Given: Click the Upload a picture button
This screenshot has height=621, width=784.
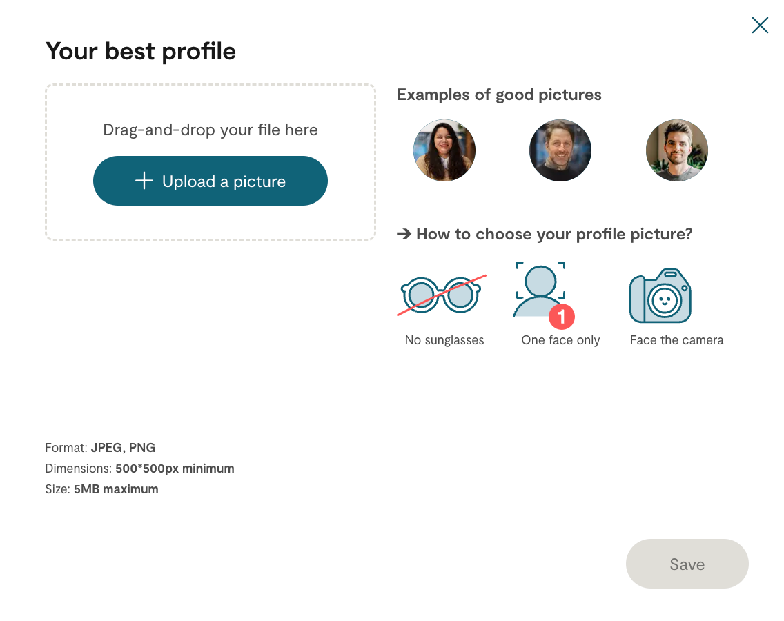Looking at the screenshot, I should click(x=210, y=181).
